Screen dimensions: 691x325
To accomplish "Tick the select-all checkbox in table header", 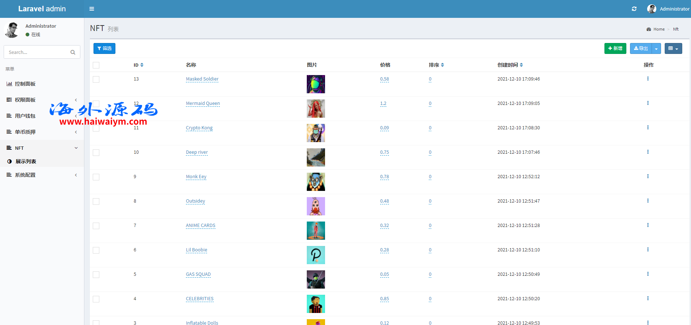I will [x=96, y=65].
